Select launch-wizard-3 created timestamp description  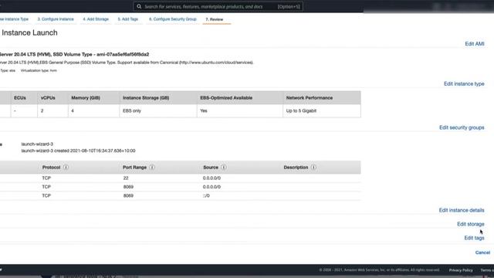click(x=79, y=151)
